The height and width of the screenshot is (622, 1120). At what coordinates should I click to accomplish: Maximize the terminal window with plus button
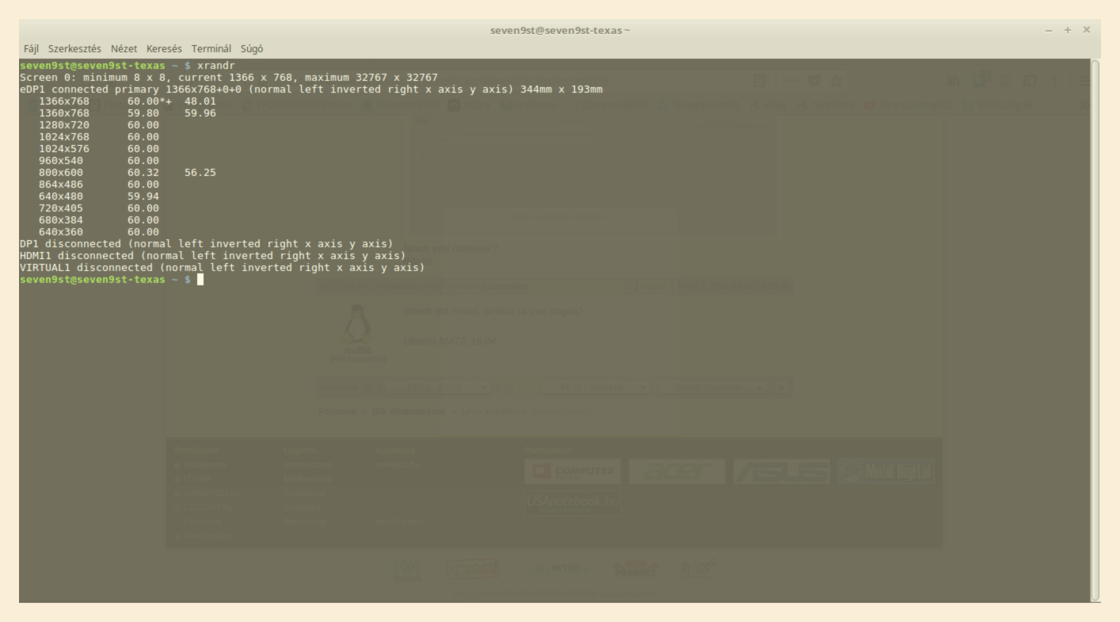tap(1068, 30)
